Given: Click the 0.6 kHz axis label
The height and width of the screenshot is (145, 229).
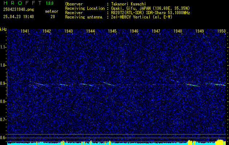Looking at the screenshot, I should click(3, 138).
